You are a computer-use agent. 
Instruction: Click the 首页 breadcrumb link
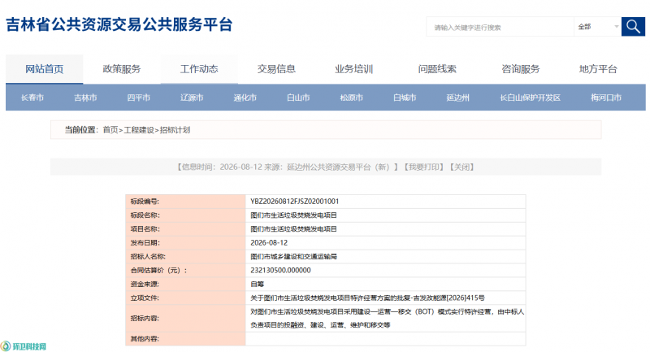coord(110,130)
